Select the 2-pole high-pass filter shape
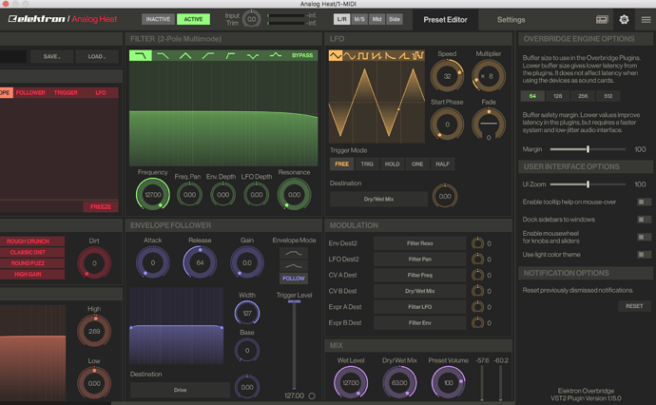 tap(230, 55)
